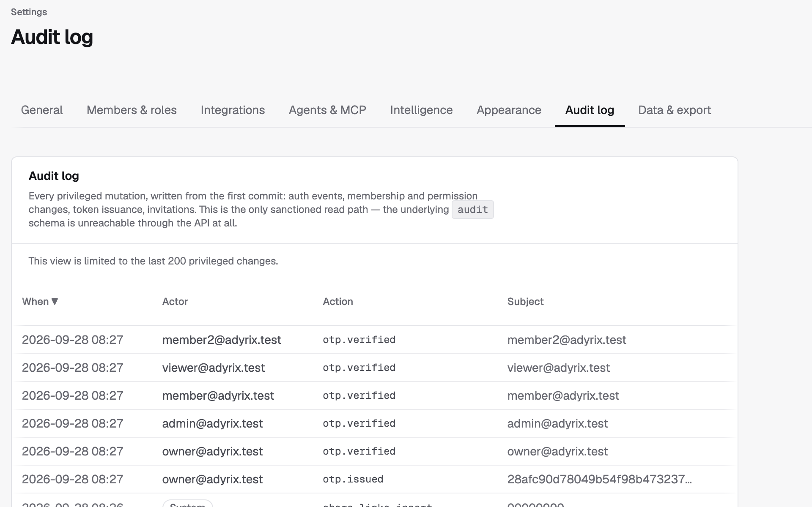Select subject member@adyrix.test cell
812x507 pixels.
[563, 395]
